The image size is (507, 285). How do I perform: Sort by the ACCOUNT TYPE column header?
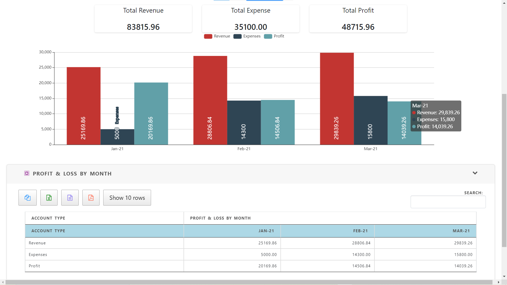click(48, 231)
